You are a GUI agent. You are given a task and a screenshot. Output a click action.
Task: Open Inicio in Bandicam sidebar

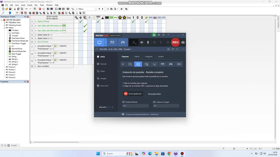[101, 56]
